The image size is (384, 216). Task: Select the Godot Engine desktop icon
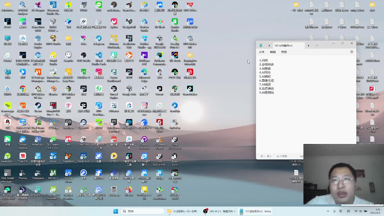[38, 42]
